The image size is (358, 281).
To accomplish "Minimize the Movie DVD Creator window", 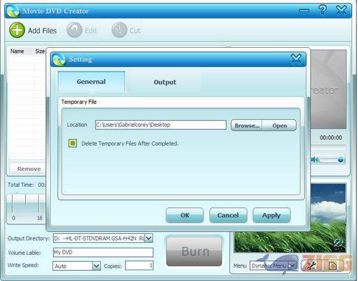I will point(304,11).
